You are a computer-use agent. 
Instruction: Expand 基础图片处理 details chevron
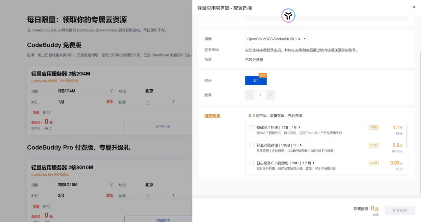tap(299, 128)
